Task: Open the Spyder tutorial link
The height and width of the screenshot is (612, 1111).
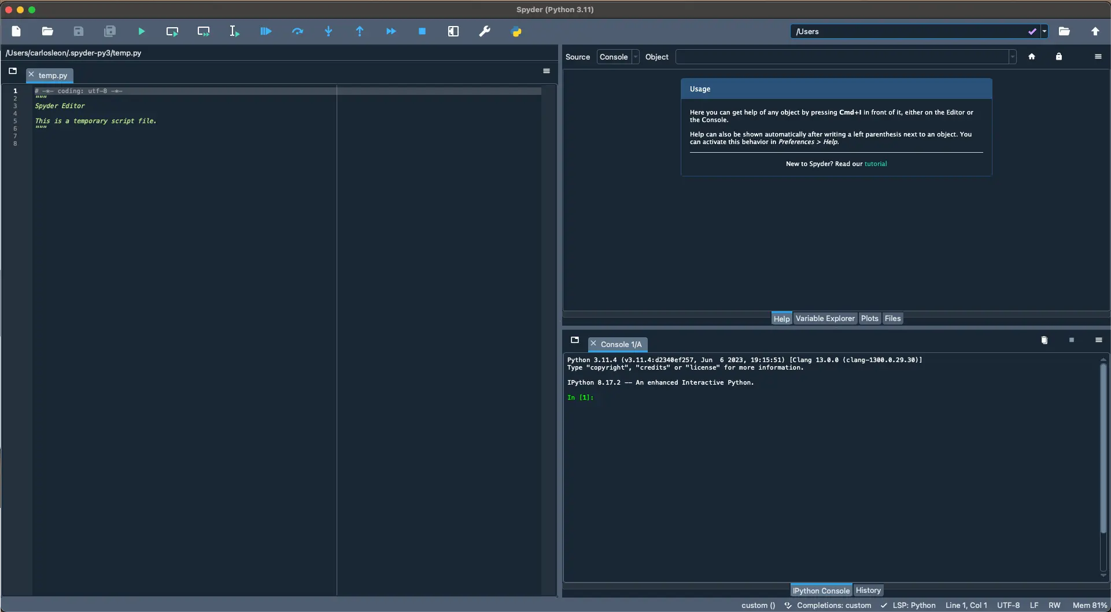Action: tap(876, 164)
